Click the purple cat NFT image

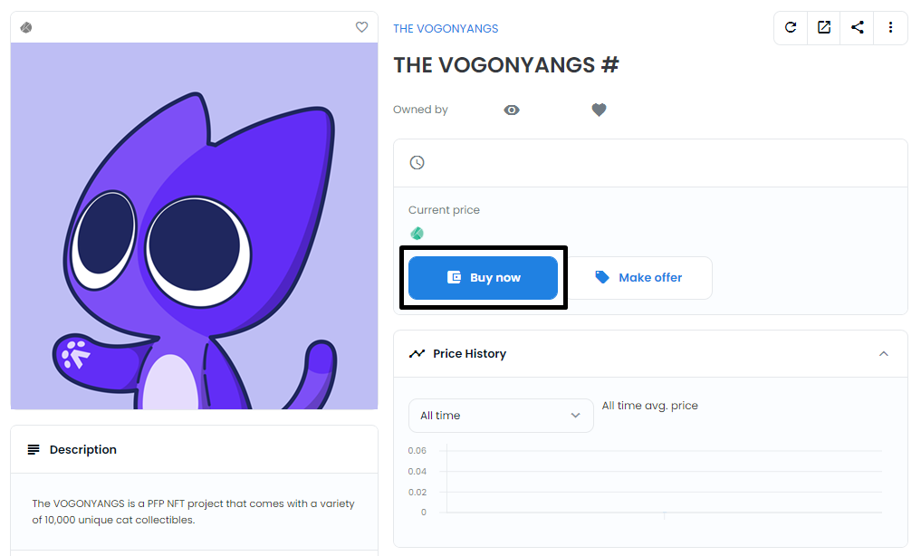194,226
